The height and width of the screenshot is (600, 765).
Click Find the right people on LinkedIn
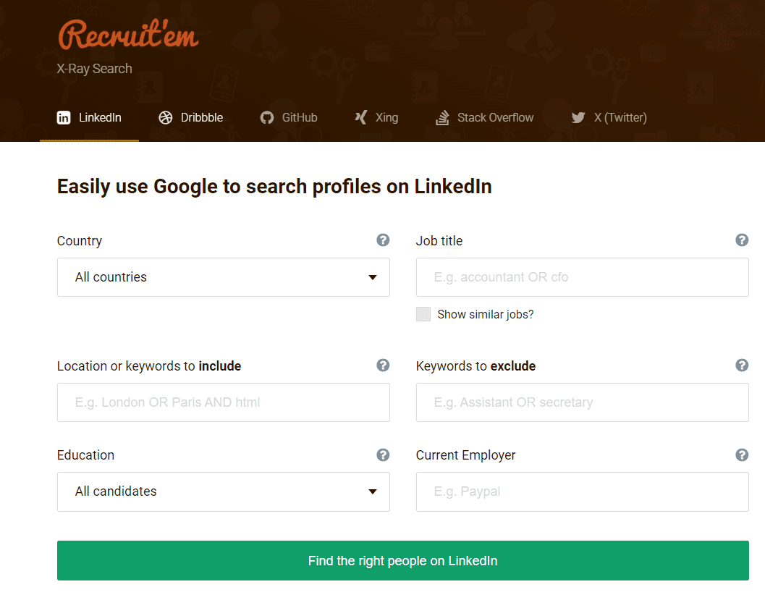[x=402, y=561]
